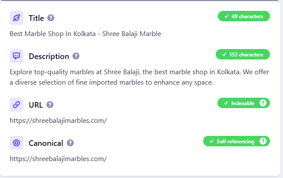Open help tooltip next to Canonical
Screen dimensions: 283x178
(x=70, y=143)
